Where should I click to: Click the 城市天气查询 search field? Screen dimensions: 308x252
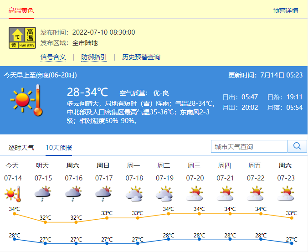pyautogui.click(x=249, y=146)
